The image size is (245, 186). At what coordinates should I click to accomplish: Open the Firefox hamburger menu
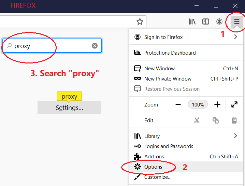pyautogui.click(x=237, y=22)
